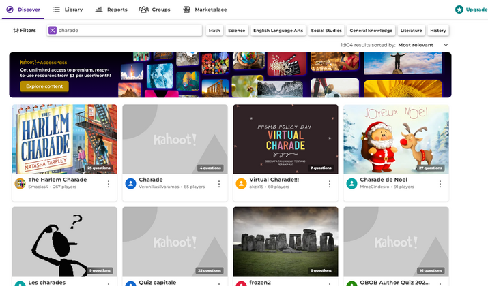
Task: Open more options for The Harlem Charade
Action: 109,184
